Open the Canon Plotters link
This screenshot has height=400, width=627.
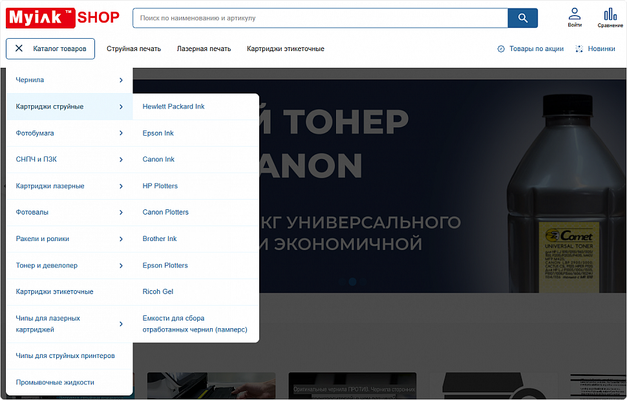165,213
